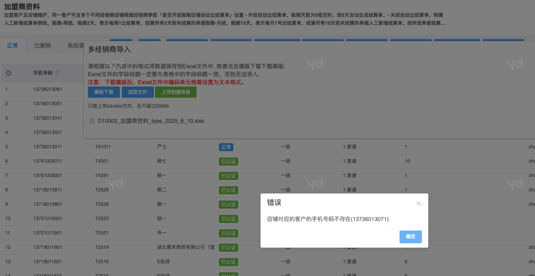This screenshot has height=276, width=535.
Task: Click the name 湖北尊禾商贸有限公司 in row 12
Action: [185, 247]
